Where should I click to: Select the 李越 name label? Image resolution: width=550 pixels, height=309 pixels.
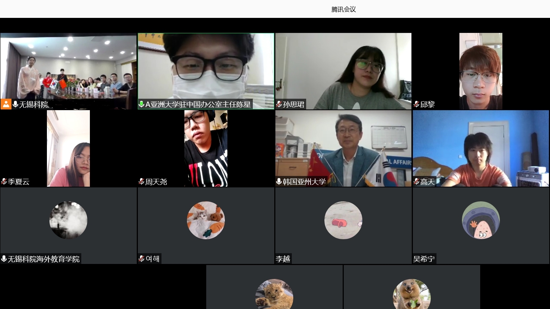click(283, 259)
